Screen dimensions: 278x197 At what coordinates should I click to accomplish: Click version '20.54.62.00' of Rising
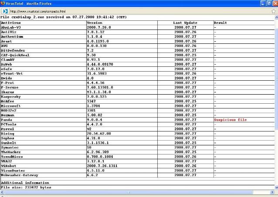[x=99, y=134]
